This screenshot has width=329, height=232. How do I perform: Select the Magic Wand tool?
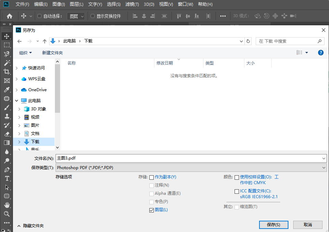pyautogui.click(x=6, y=63)
